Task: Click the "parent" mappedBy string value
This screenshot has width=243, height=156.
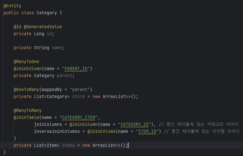Action: tap(80, 90)
